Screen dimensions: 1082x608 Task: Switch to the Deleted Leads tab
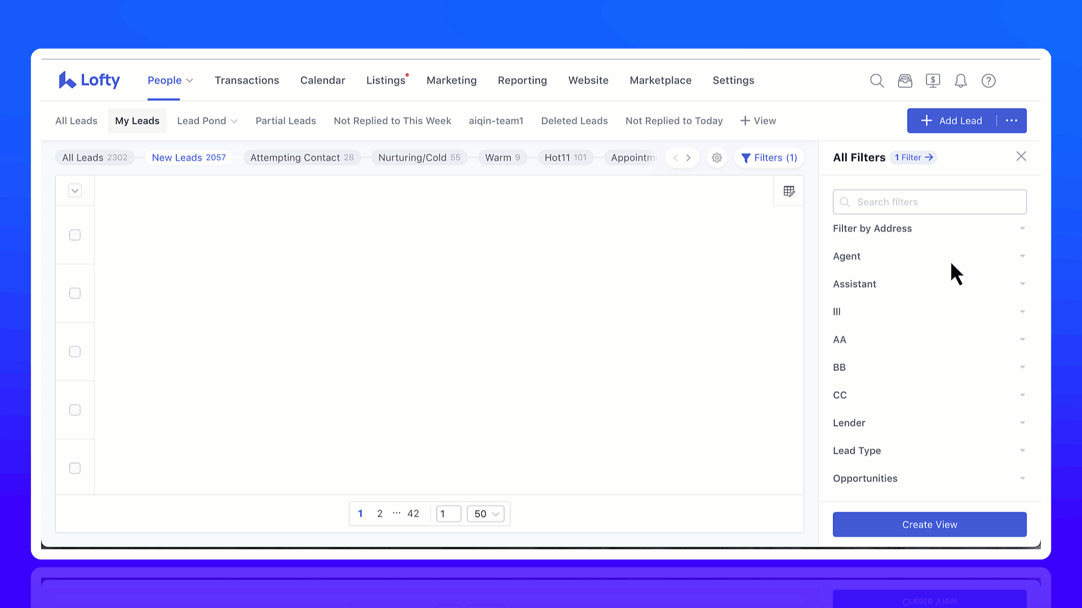pos(574,120)
